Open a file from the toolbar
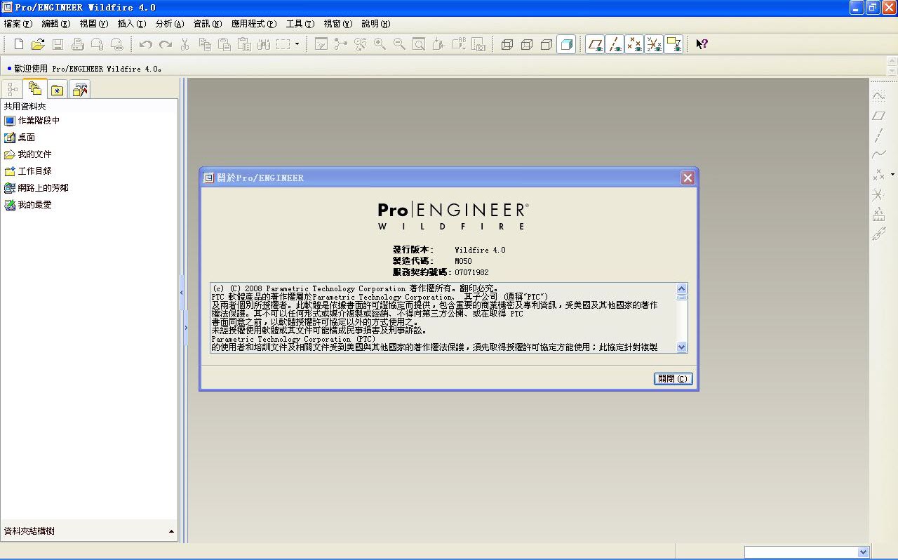 coord(37,44)
